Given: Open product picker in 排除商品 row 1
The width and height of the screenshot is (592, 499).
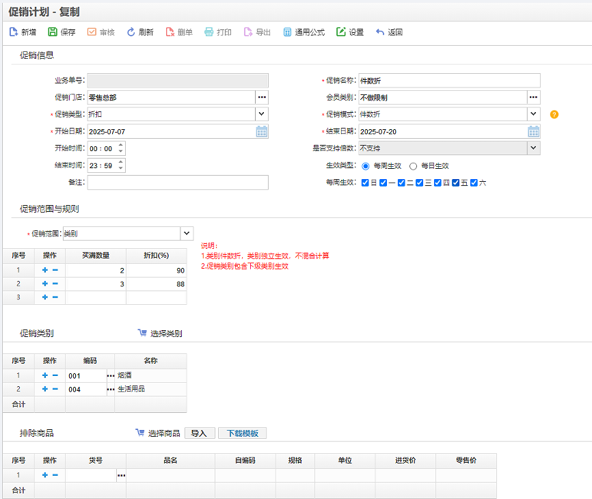Looking at the screenshot, I should [121, 476].
